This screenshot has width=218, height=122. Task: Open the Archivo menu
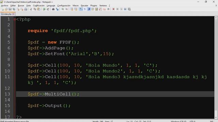pos(4,5)
